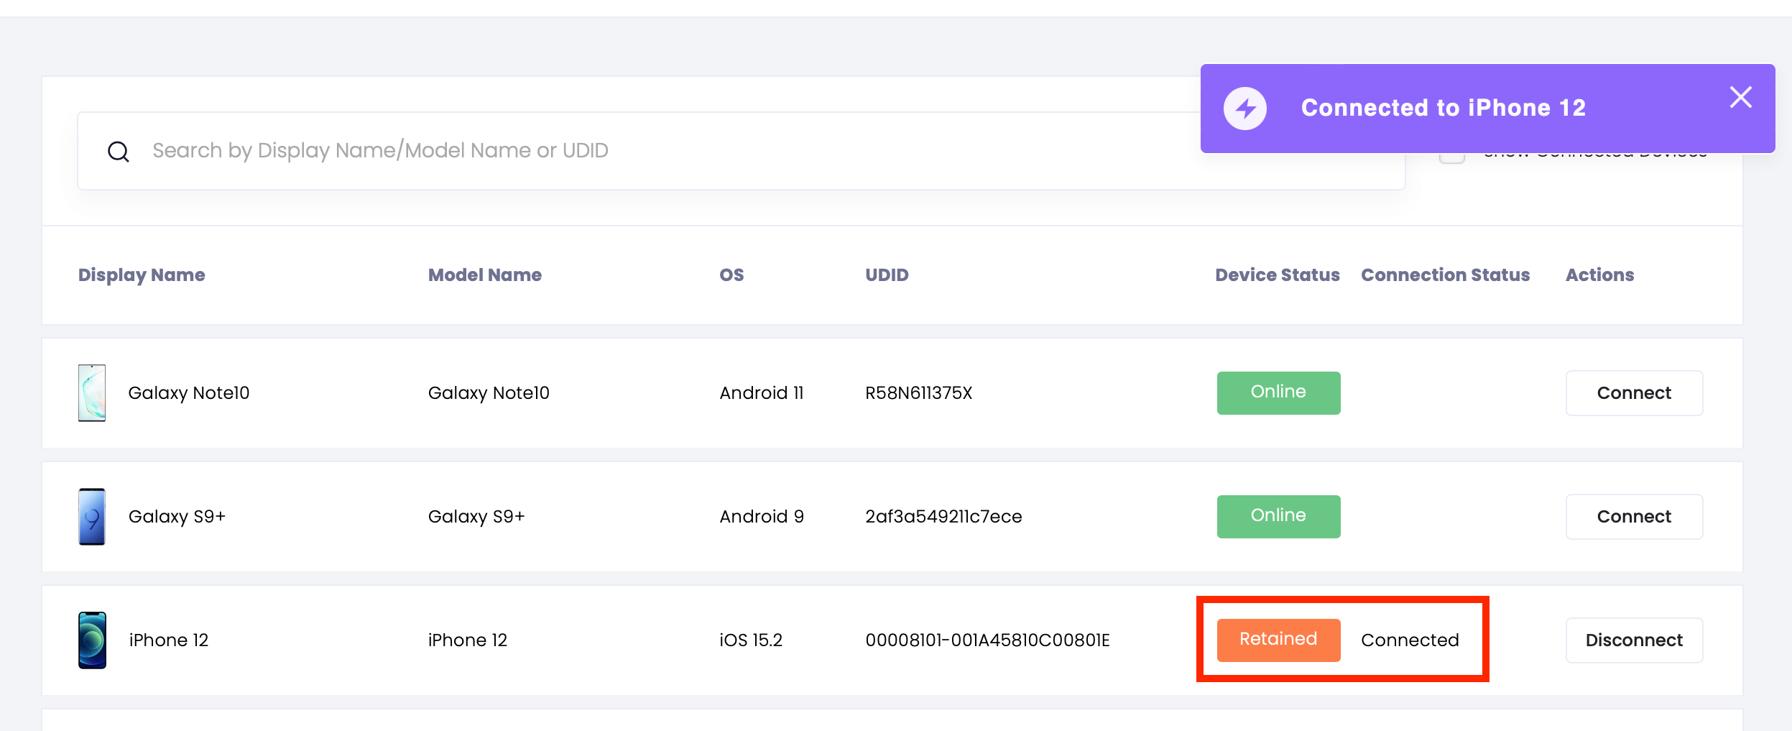Viewport: 1792px width, 731px height.
Task: Click the Display Name column header
Action: (x=142, y=275)
